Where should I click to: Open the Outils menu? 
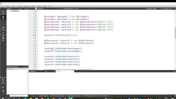click(39, 6)
